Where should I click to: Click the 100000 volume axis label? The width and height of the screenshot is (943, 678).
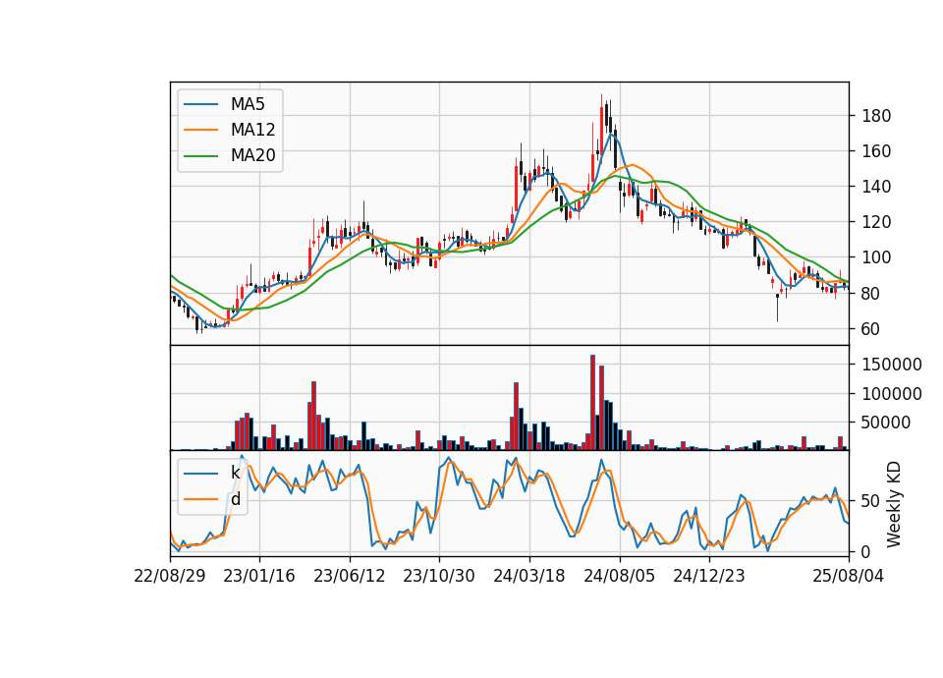coord(892,394)
